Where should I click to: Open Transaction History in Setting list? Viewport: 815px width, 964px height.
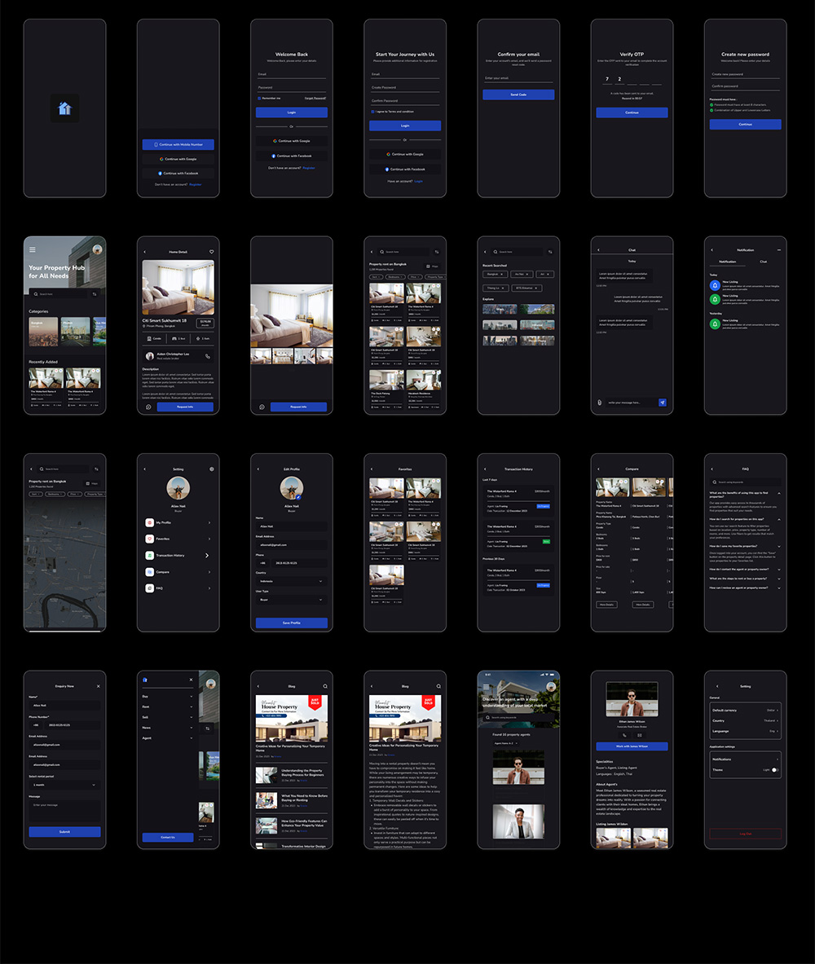(x=178, y=555)
